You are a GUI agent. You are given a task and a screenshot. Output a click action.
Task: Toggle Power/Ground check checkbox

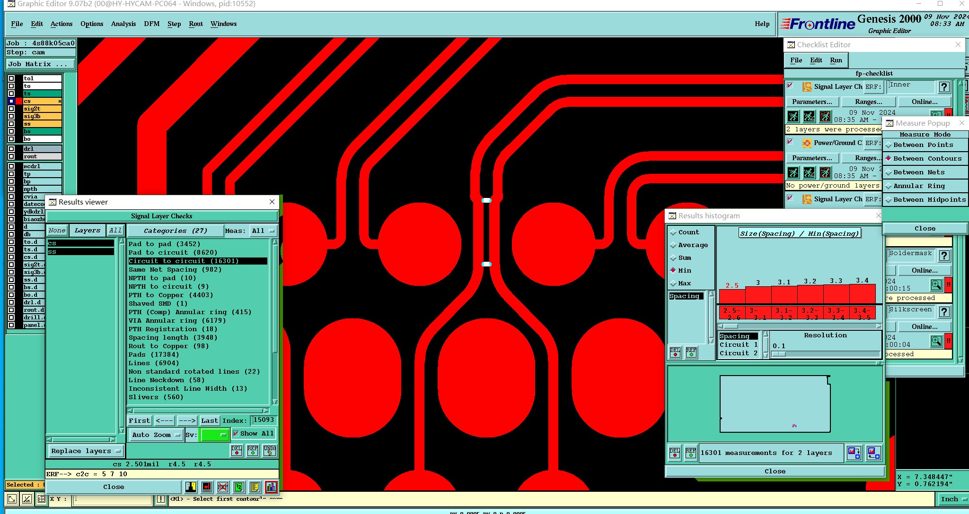click(790, 142)
